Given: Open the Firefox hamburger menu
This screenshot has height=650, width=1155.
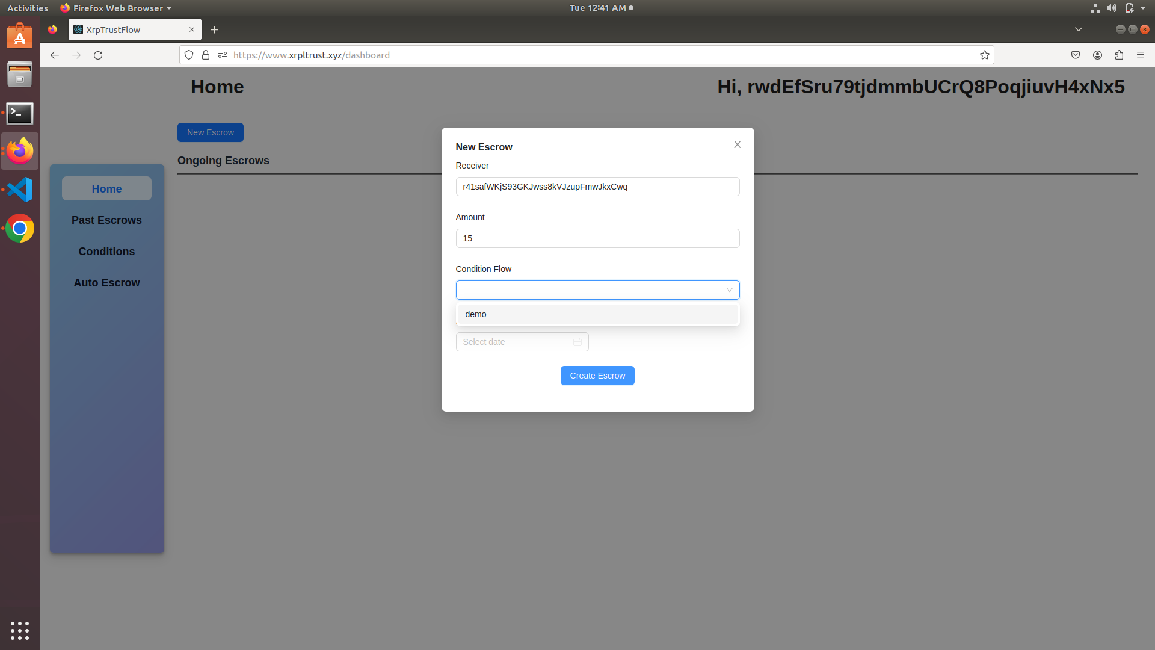Looking at the screenshot, I should click(1140, 55).
